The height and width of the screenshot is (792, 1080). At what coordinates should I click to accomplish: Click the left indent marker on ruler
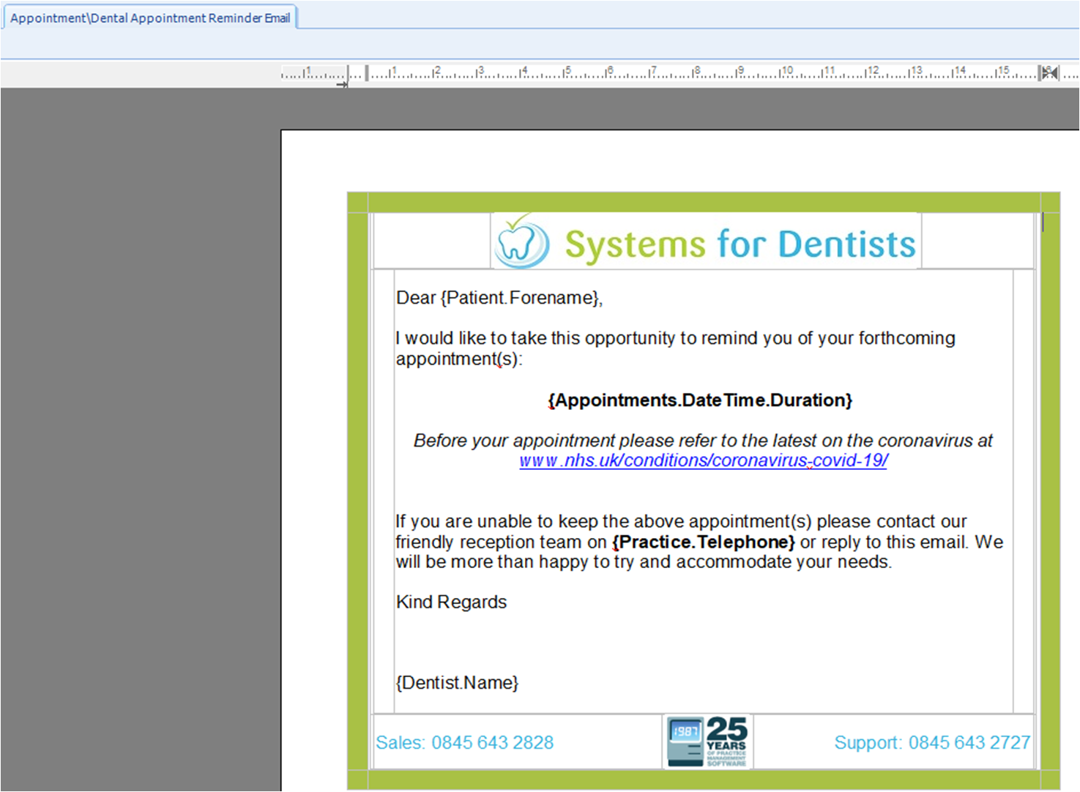[x=367, y=72]
